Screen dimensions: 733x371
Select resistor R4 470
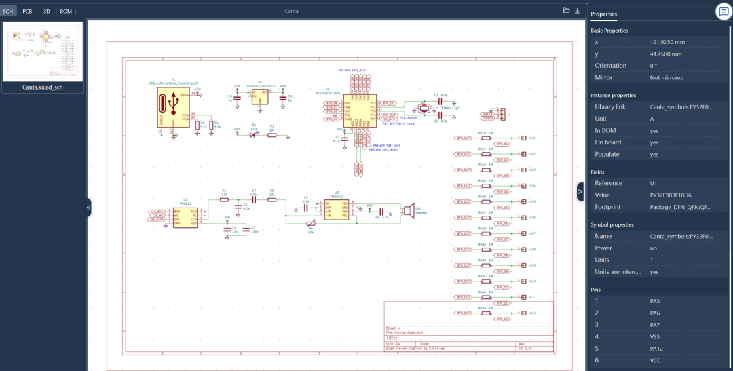tap(225, 199)
